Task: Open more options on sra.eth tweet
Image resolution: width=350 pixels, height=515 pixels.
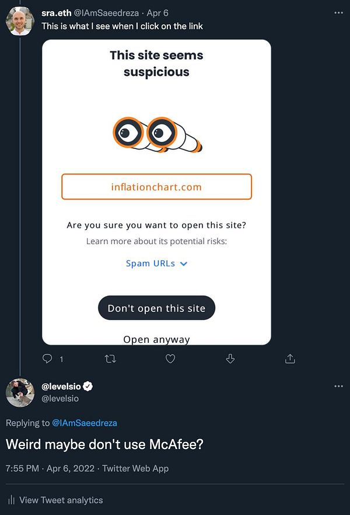Action: 338,12
